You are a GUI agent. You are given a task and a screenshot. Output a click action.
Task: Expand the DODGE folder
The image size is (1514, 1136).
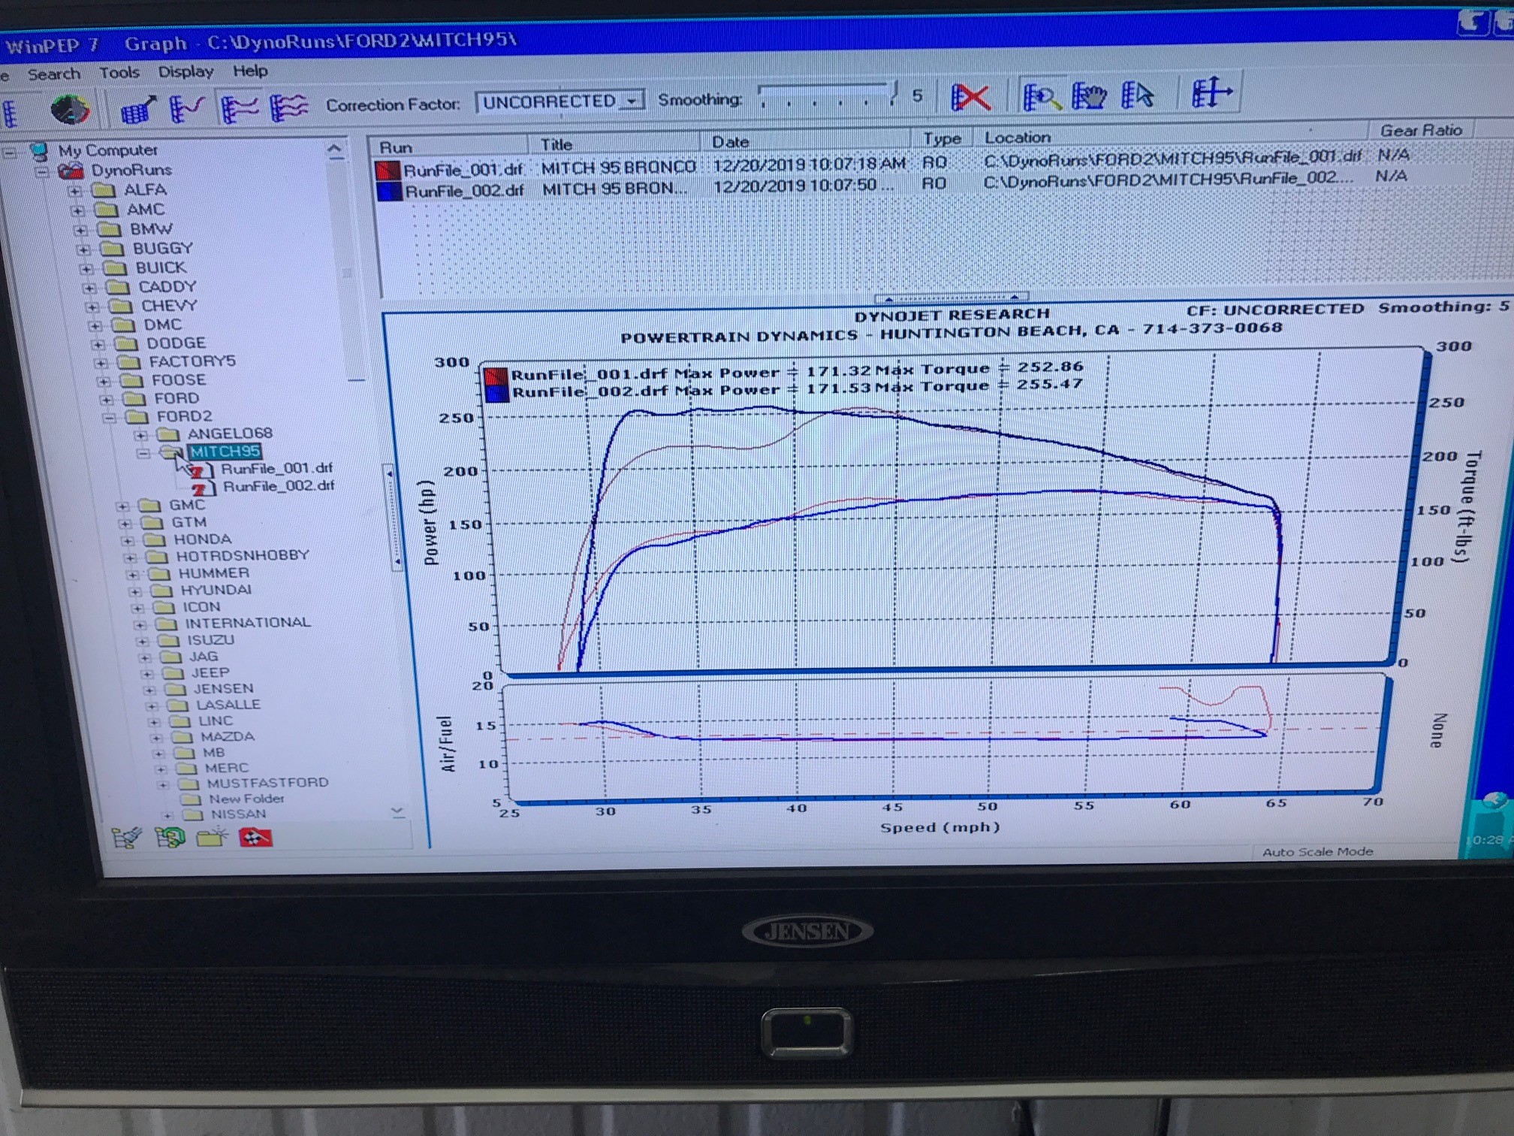(98, 345)
